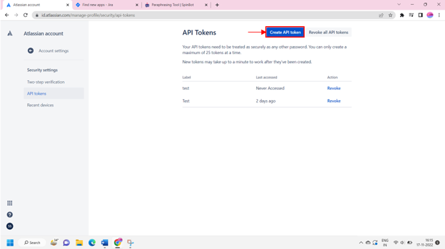Image resolution: width=445 pixels, height=249 pixels.
Task: Open the tab search dropdown chevron
Action: pyautogui.click(x=399, y=4)
